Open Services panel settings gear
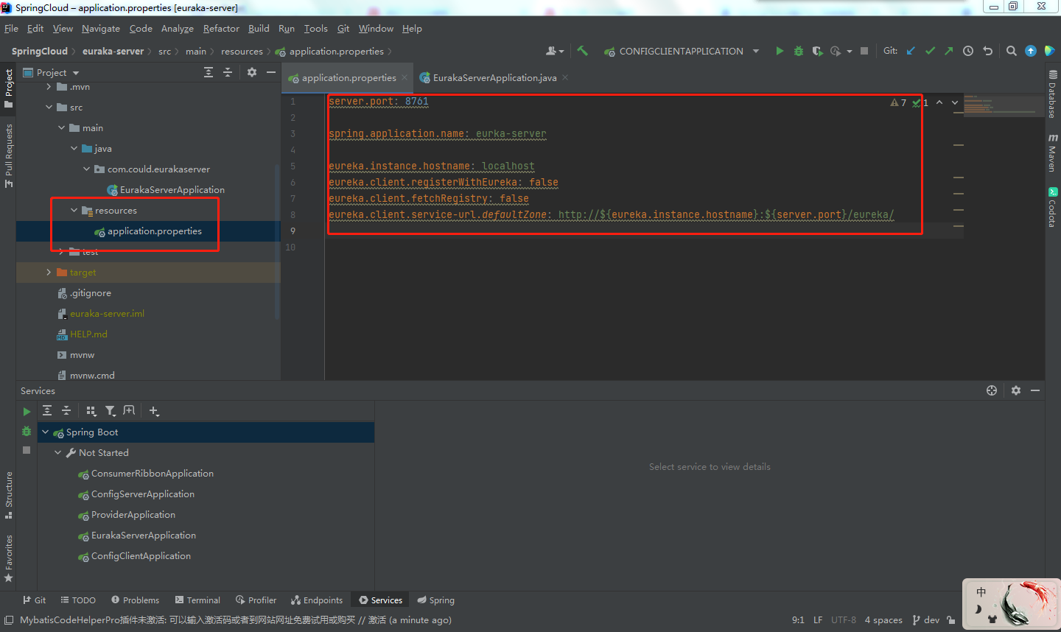Viewport: 1061px width, 632px height. pyautogui.click(x=1016, y=390)
